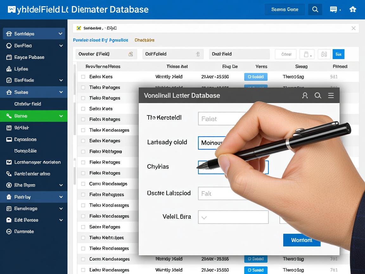Open the Chitder field sidebar item
This screenshot has width=365, height=274.
[x=28, y=104]
